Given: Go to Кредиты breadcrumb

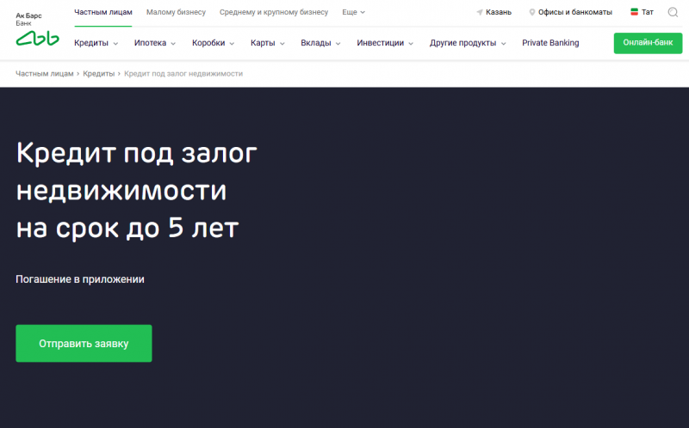Looking at the screenshot, I should 98,74.
